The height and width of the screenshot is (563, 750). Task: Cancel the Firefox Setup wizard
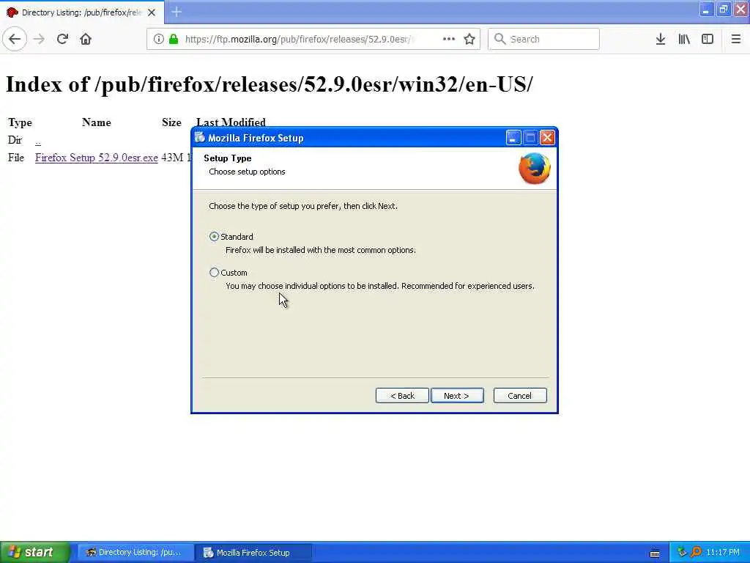pyautogui.click(x=520, y=395)
